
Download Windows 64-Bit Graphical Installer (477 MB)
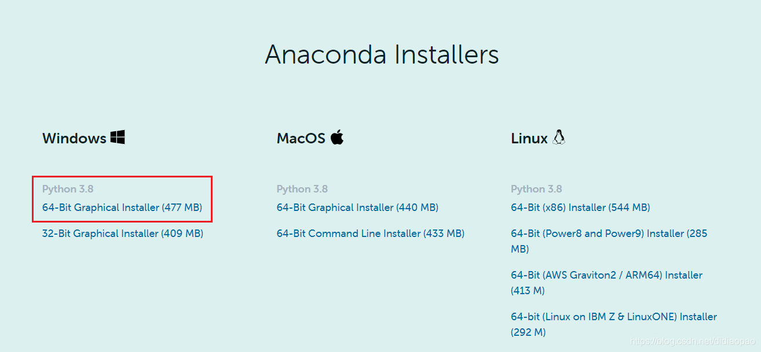tap(122, 208)
